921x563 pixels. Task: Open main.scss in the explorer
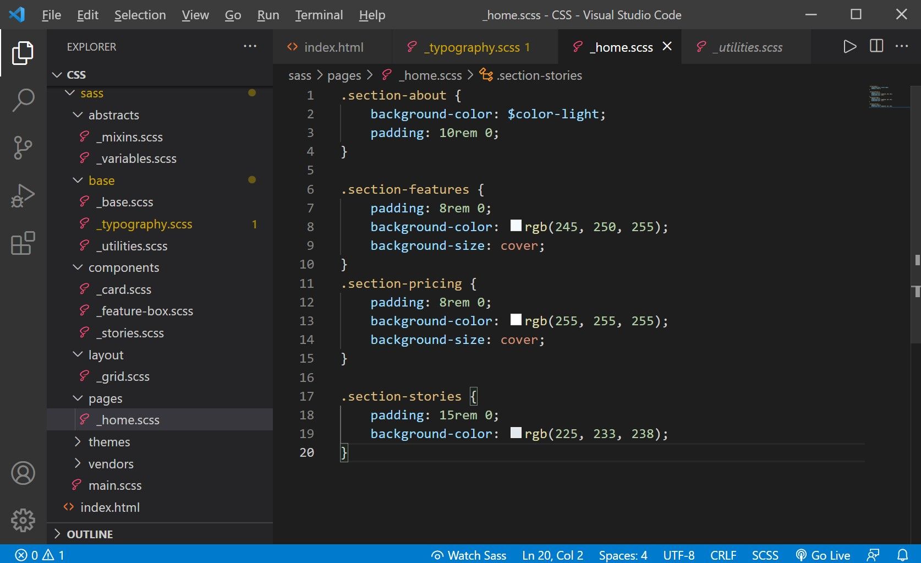tap(160, 485)
